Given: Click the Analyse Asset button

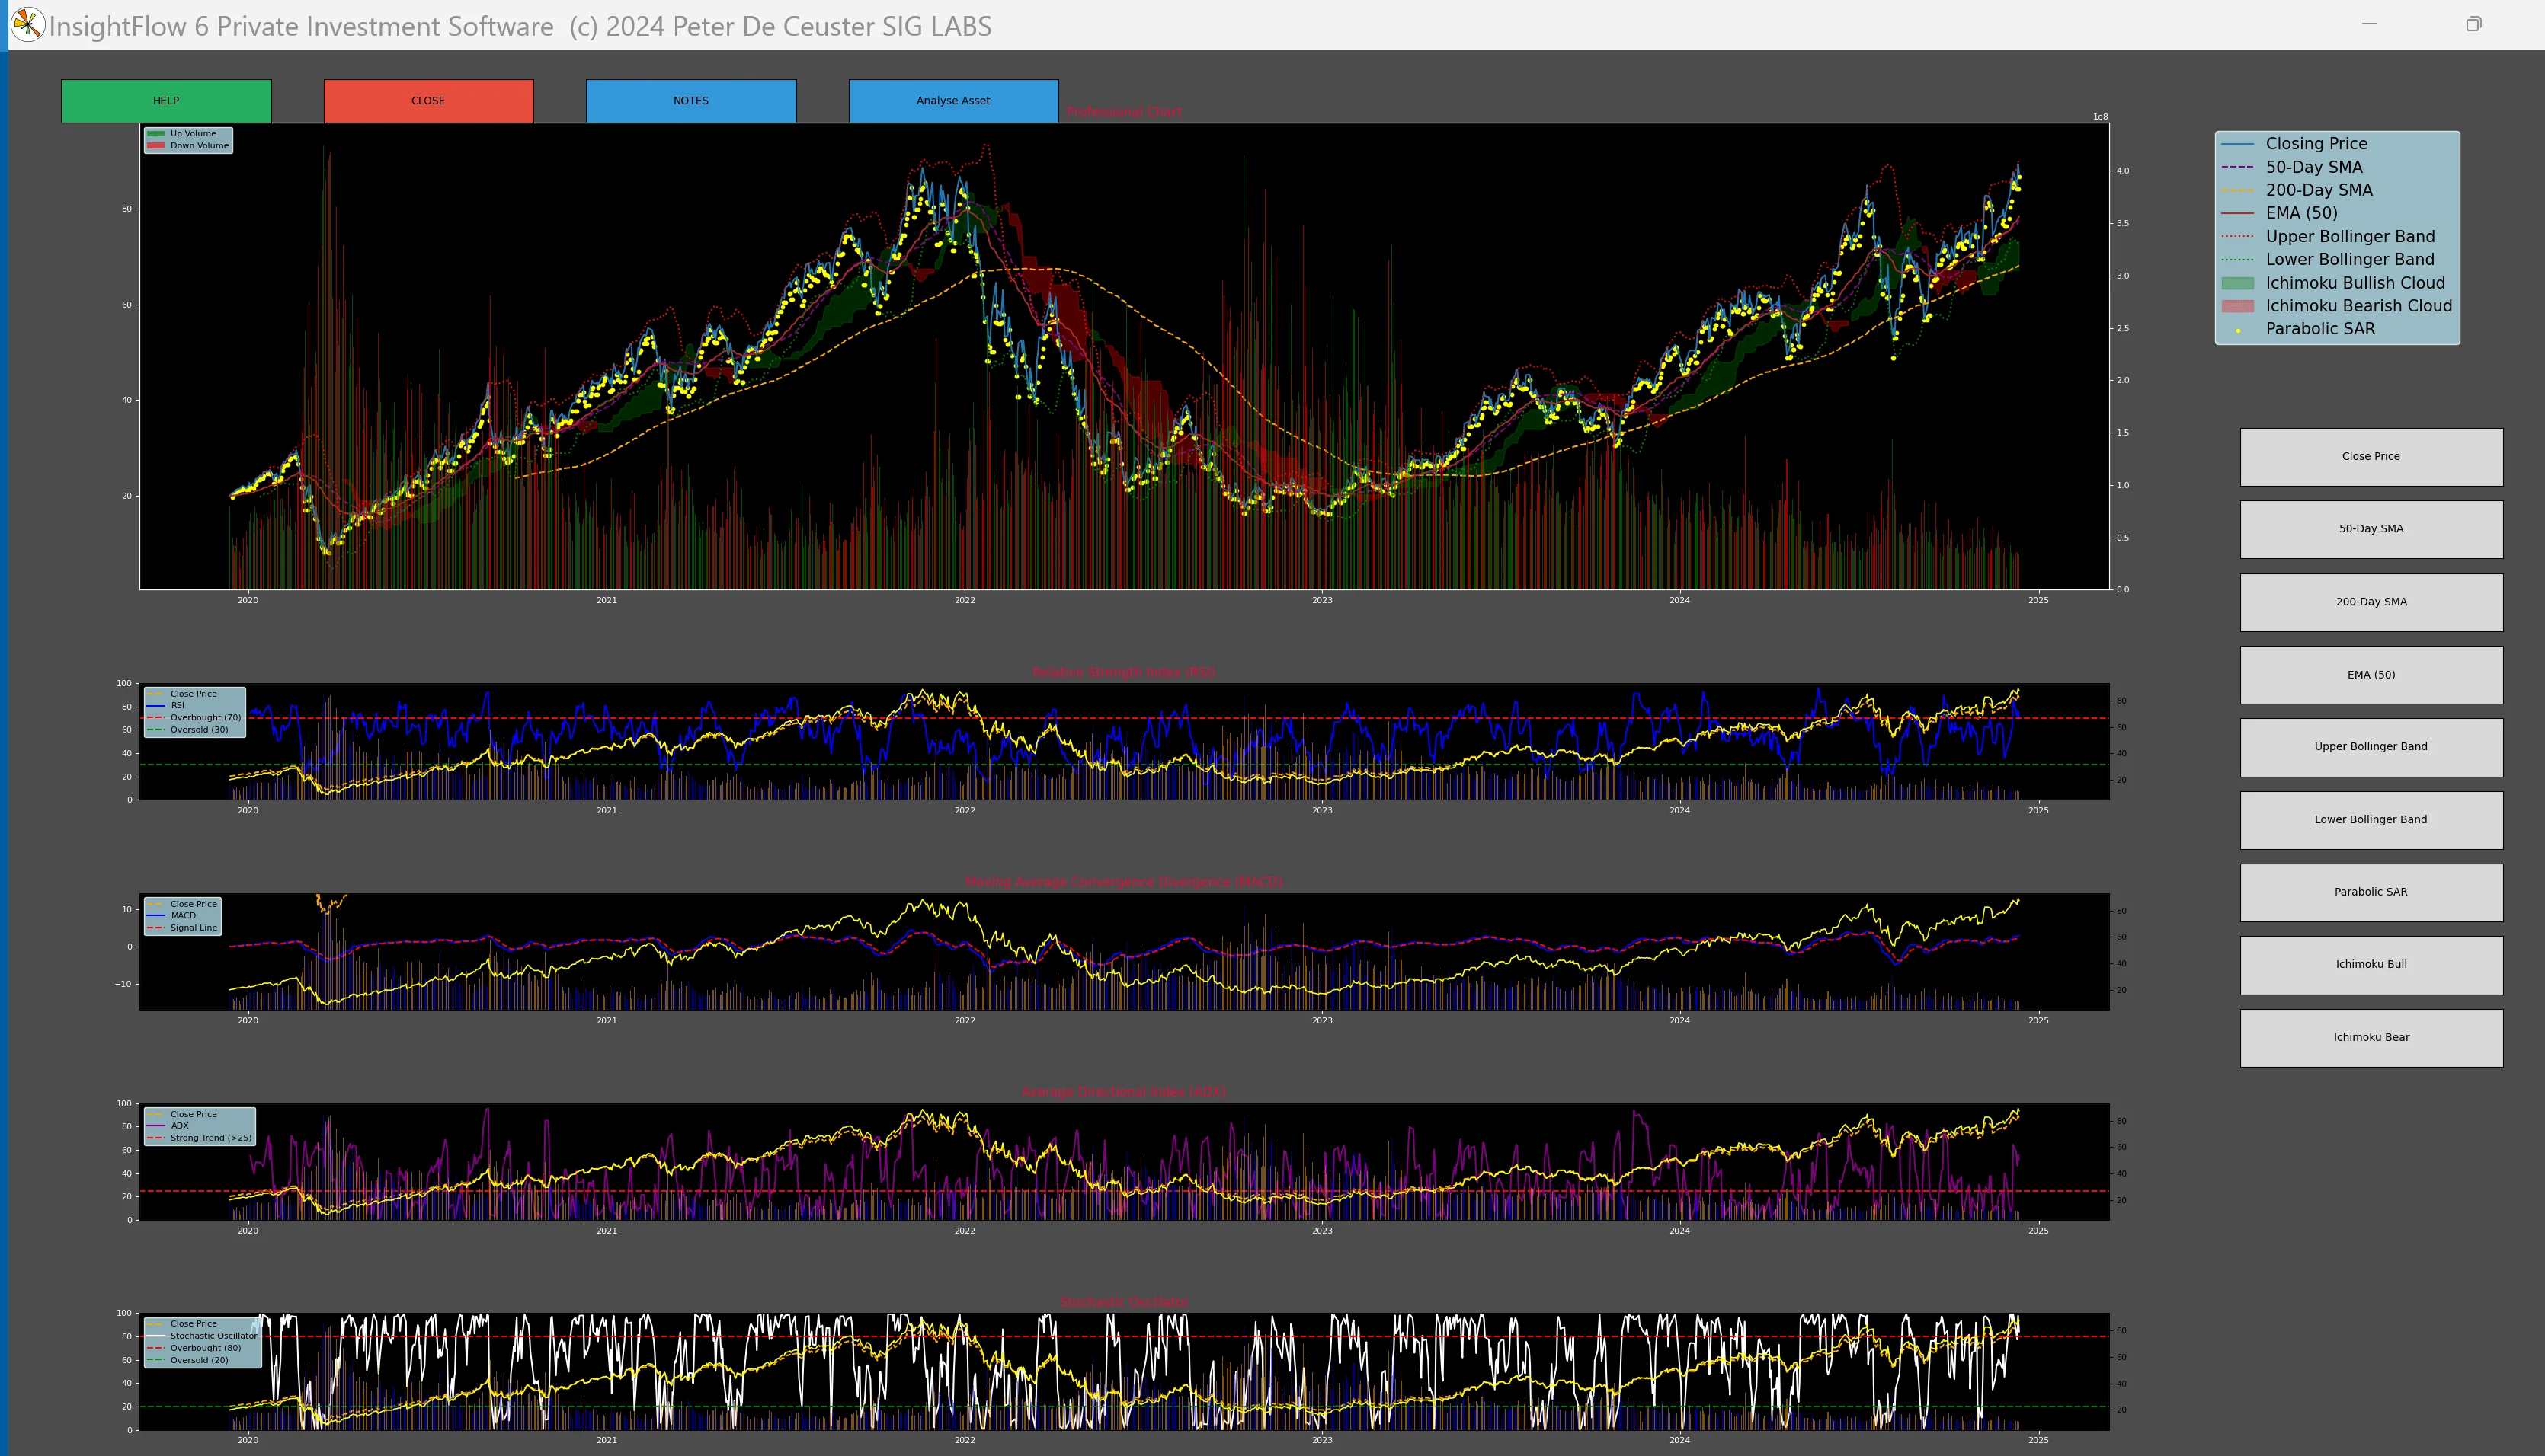Looking at the screenshot, I should click(x=952, y=101).
